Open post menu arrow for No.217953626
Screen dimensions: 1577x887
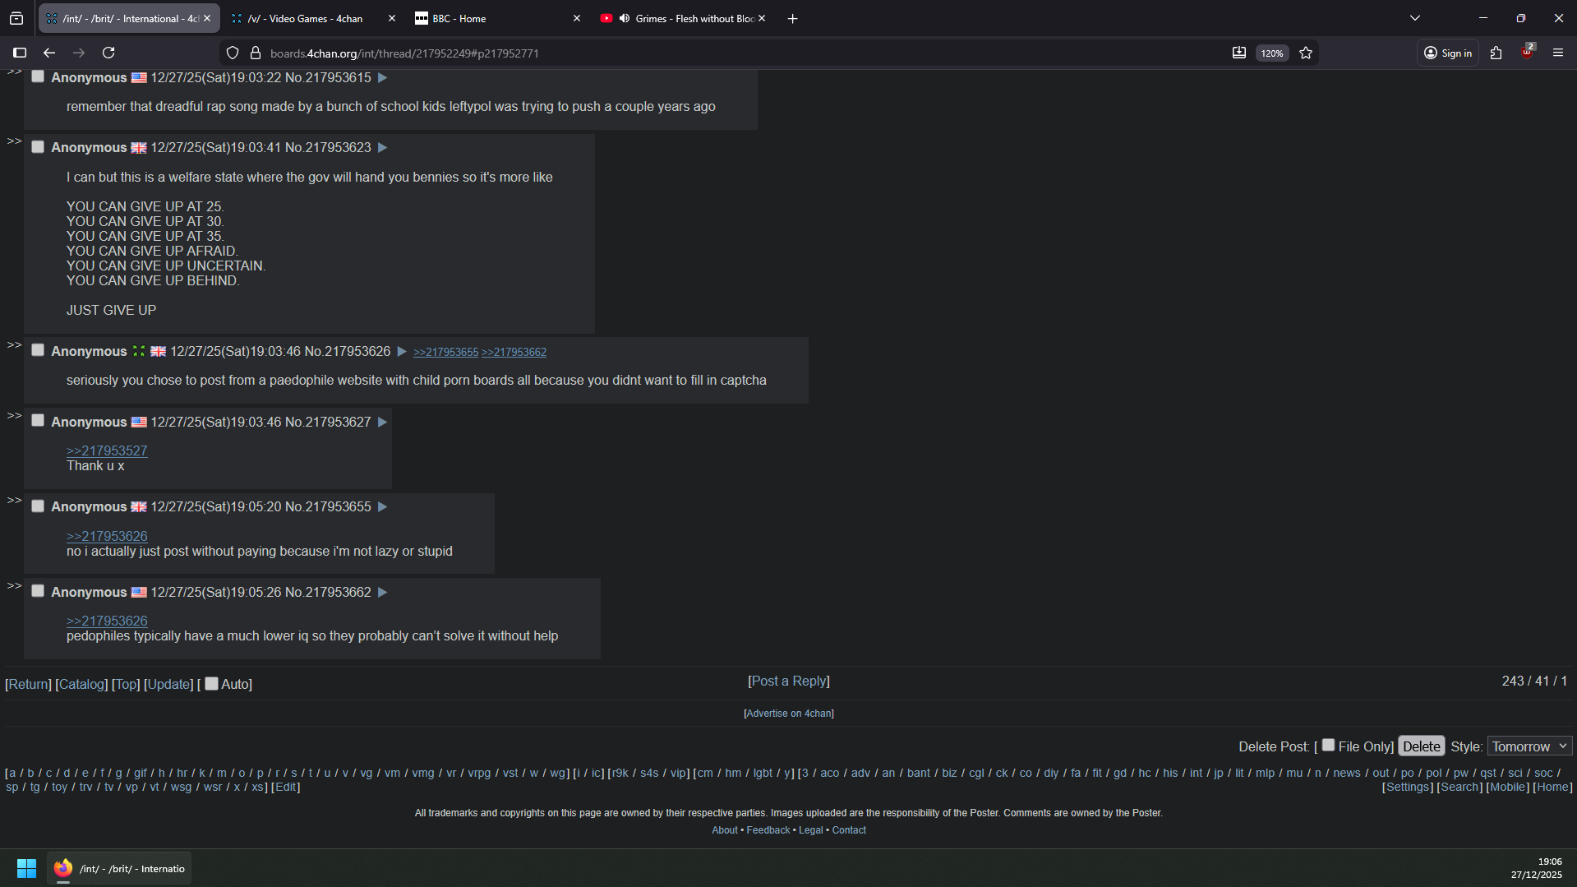[x=402, y=351]
